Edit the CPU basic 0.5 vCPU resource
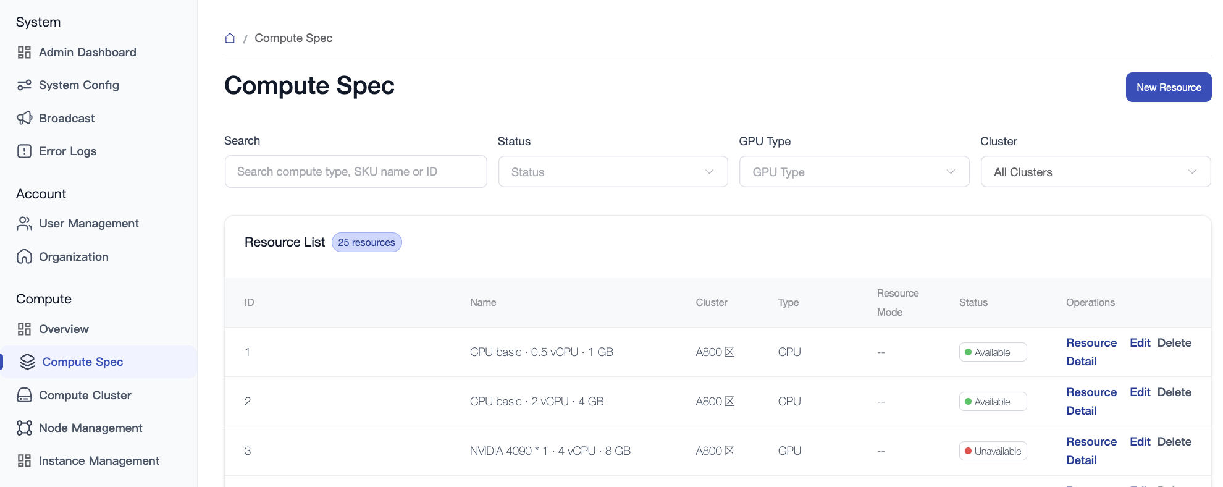 (1140, 343)
